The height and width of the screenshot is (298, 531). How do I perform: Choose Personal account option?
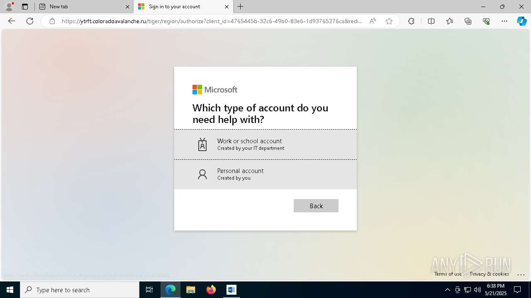point(265,174)
